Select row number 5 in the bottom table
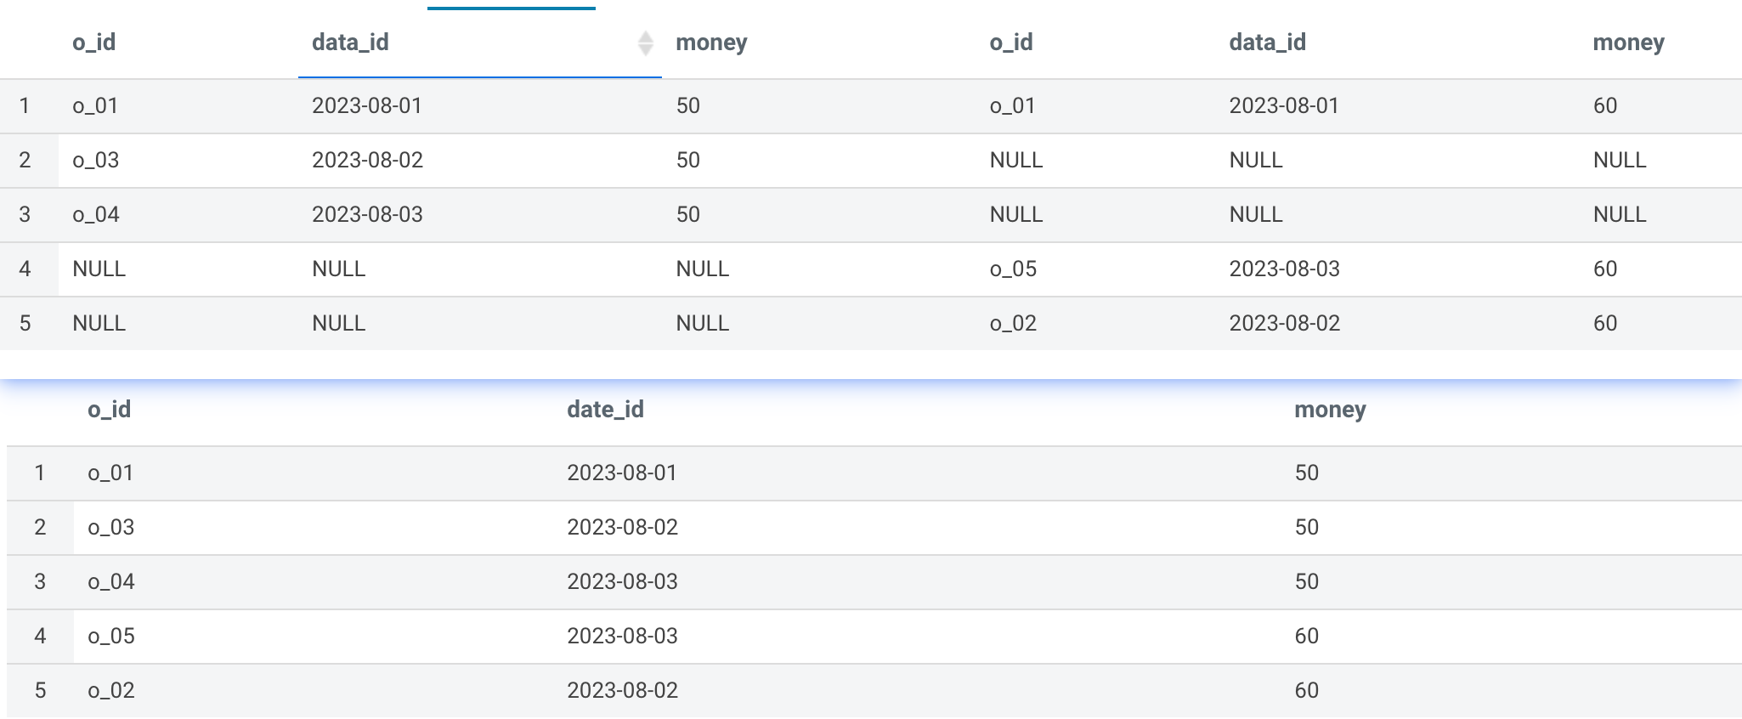The height and width of the screenshot is (719, 1742). click(x=40, y=691)
